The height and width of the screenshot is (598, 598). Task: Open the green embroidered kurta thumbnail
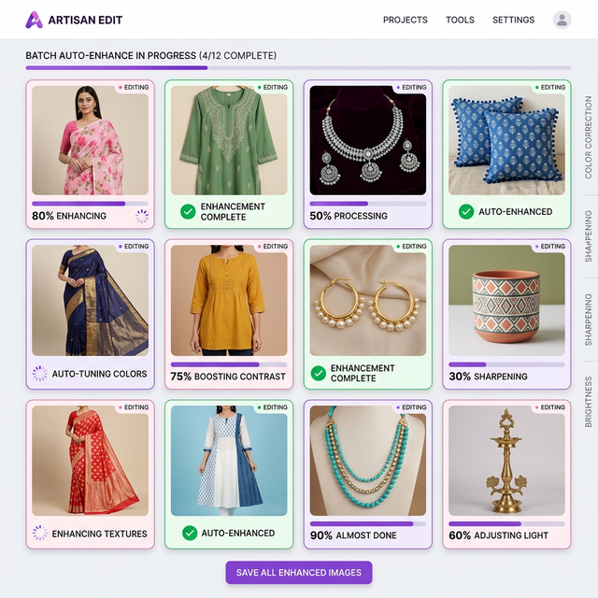coord(229,140)
